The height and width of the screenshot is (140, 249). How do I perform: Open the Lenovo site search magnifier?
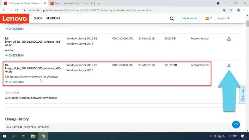[x=172, y=18]
